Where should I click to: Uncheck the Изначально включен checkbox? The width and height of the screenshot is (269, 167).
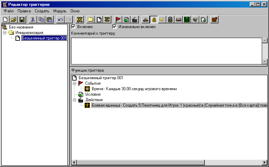click(115, 27)
